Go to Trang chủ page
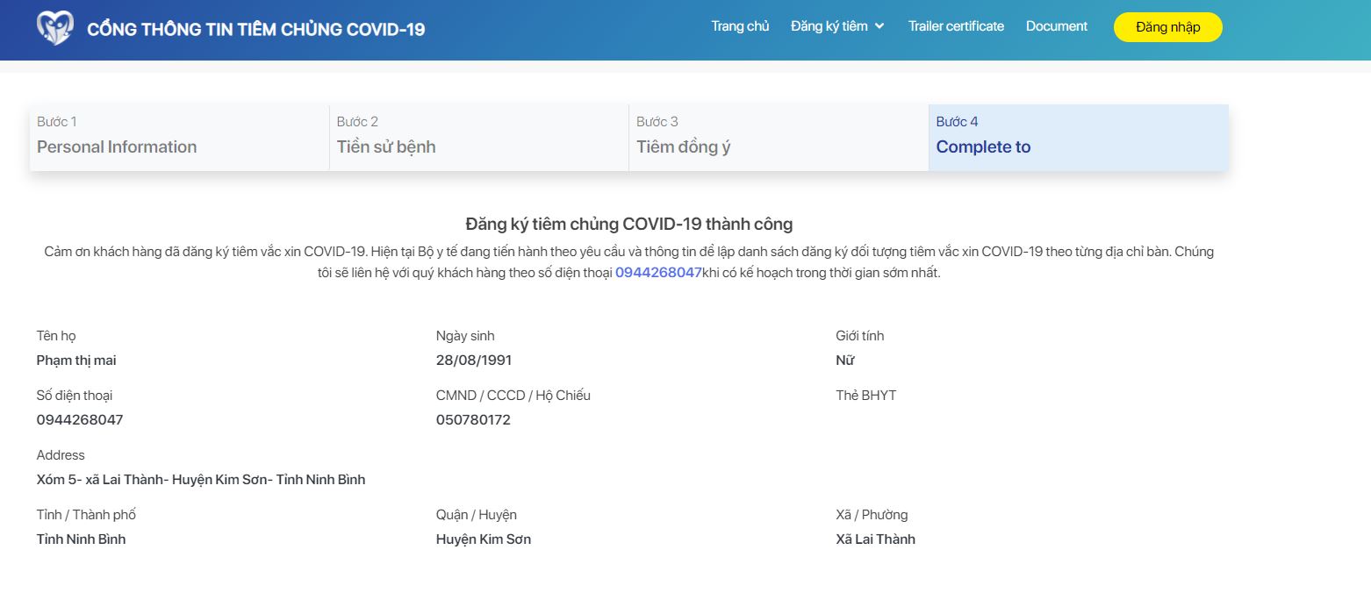Image resolution: width=1371 pixels, height=600 pixels. point(740,26)
